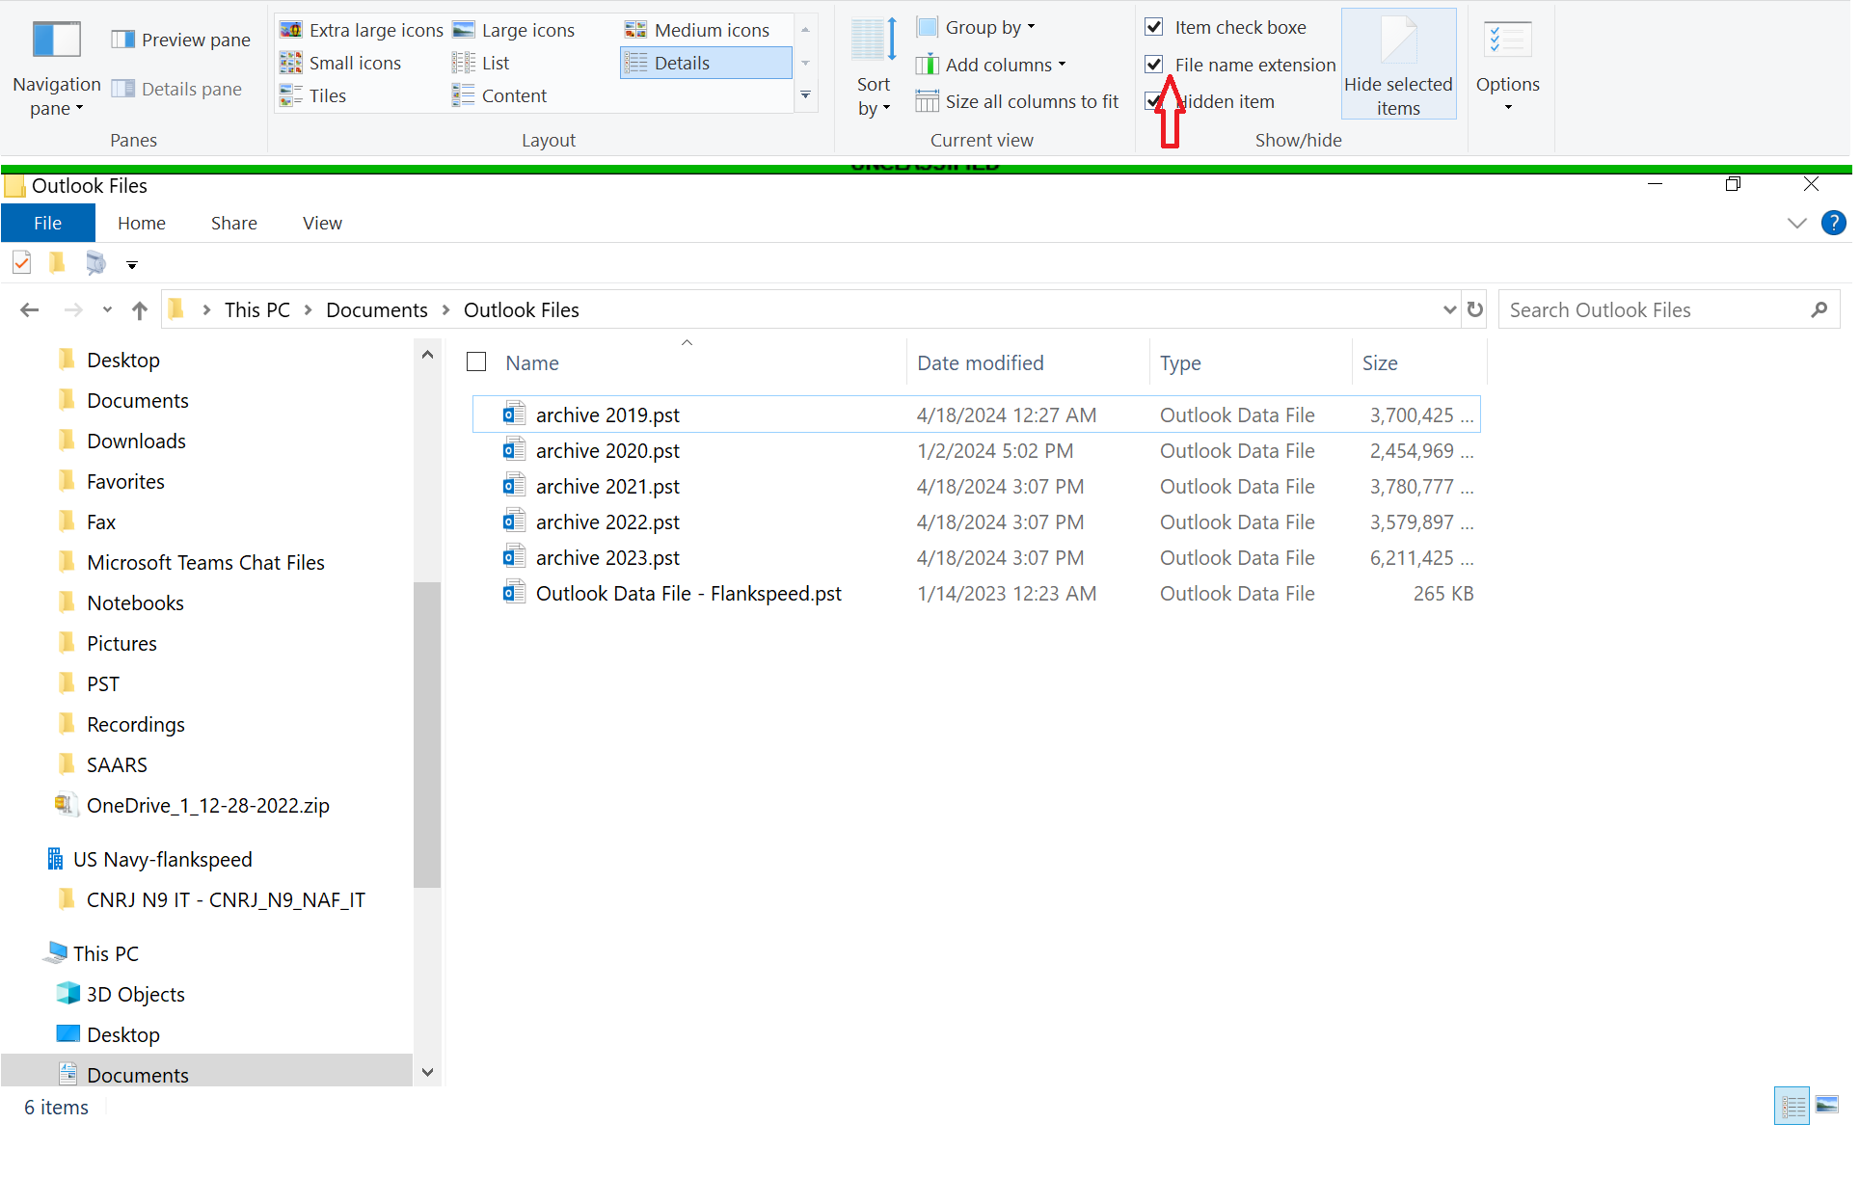Image resolution: width=1860 pixels, height=1204 pixels.
Task: Go up one folder with the up arrow
Action: tap(140, 309)
